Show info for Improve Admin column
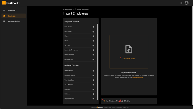This screenshot has width=193, height=109. [93, 55]
